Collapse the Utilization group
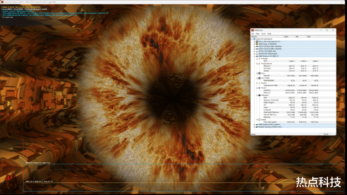This screenshot has width=347, height=195. pyautogui.click(x=257, y=95)
